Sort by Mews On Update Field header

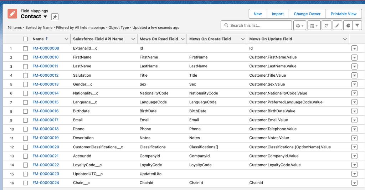click(x=271, y=39)
